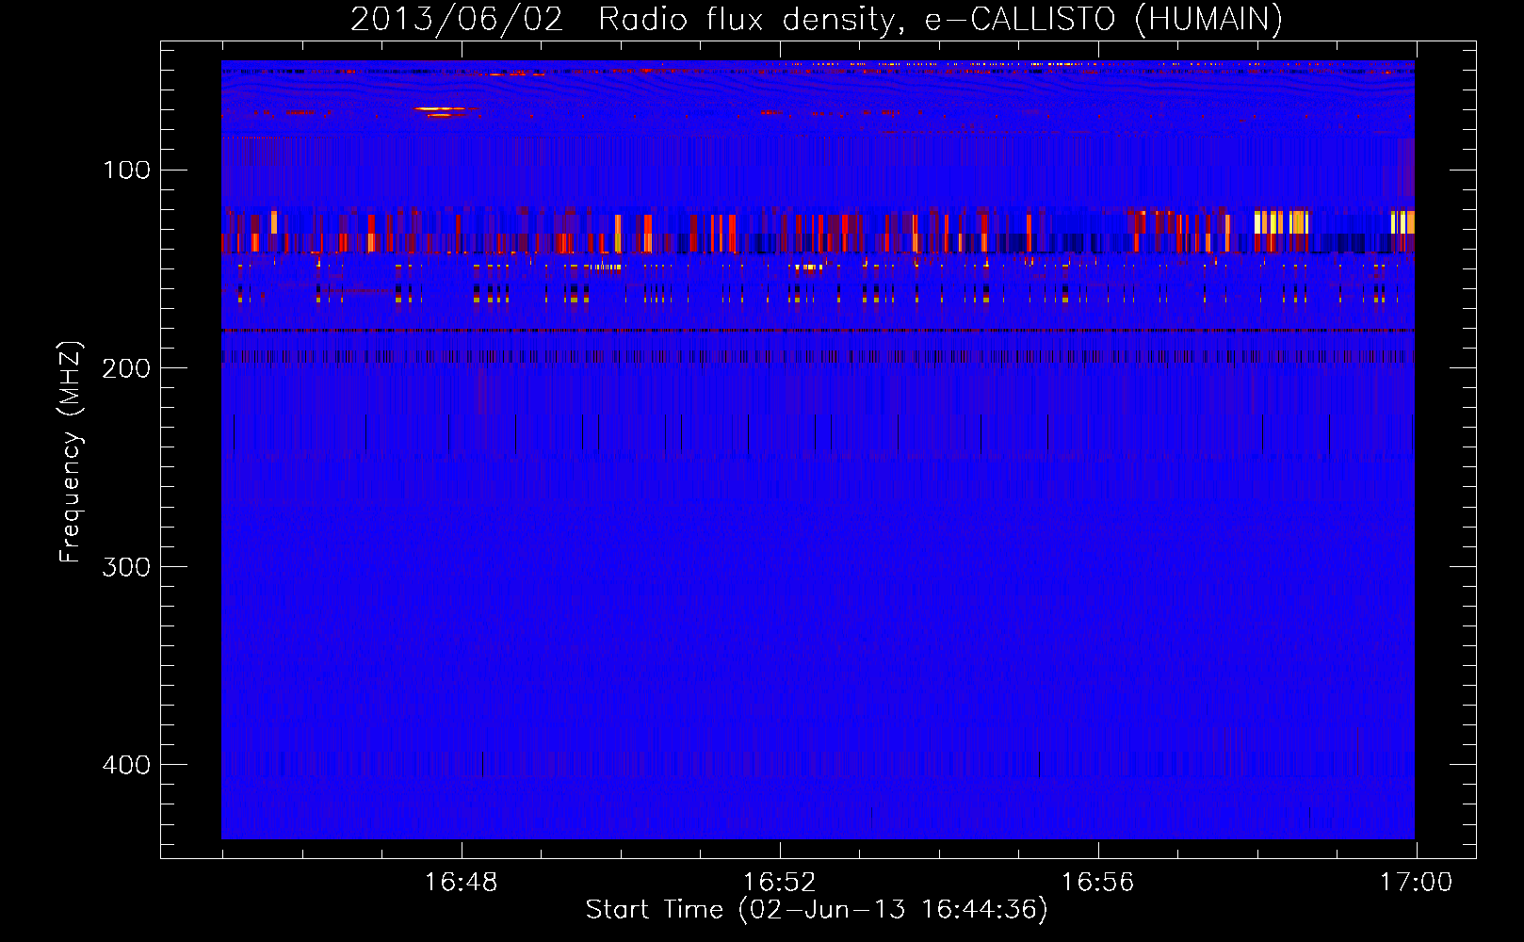
Task: Select the 400 frequency tick label
Action: point(126,765)
